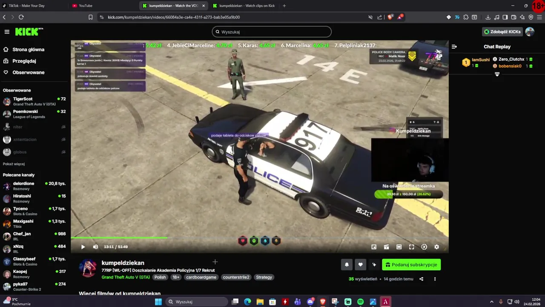Open Discord from the taskbar
The height and width of the screenshot is (307, 545).
click(x=310, y=302)
